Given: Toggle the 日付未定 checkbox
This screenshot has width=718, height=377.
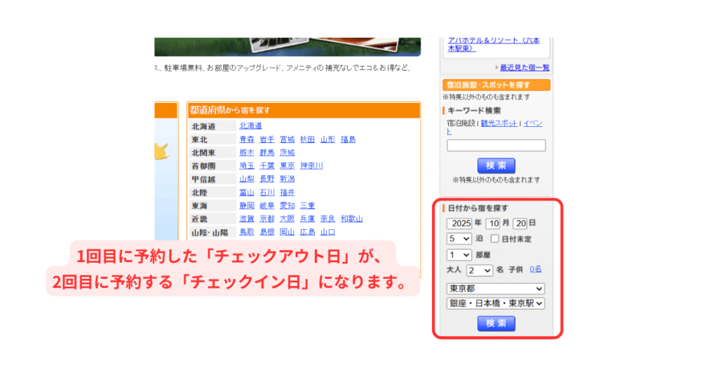Looking at the screenshot, I should 494,239.
